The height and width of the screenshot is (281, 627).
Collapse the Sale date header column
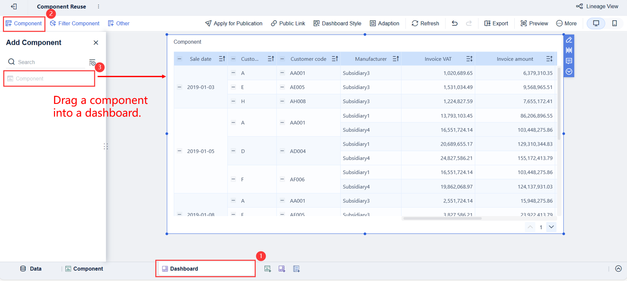[x=179, y=59]
